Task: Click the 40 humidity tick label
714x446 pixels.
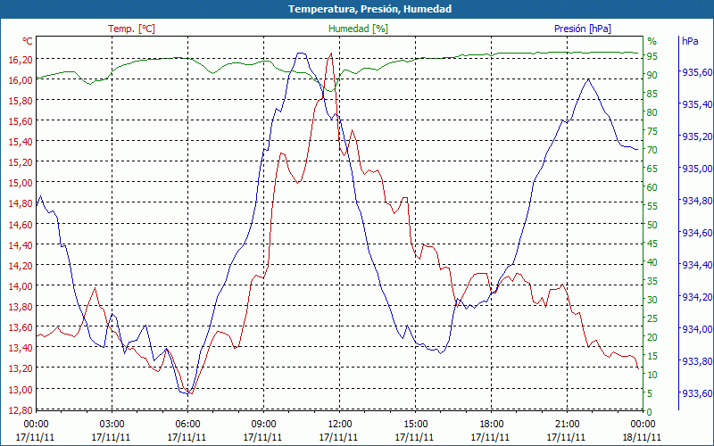Action: pos(652,262)
